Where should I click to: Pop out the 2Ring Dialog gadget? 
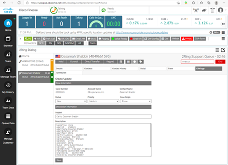223,50
